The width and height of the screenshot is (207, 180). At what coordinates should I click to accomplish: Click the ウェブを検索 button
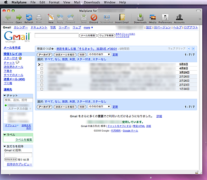click(x=106, y=36)
